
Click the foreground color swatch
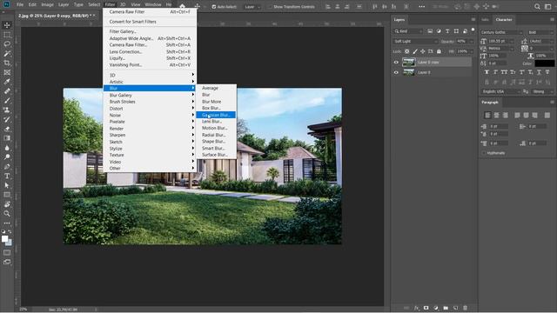tap(4, 239)
